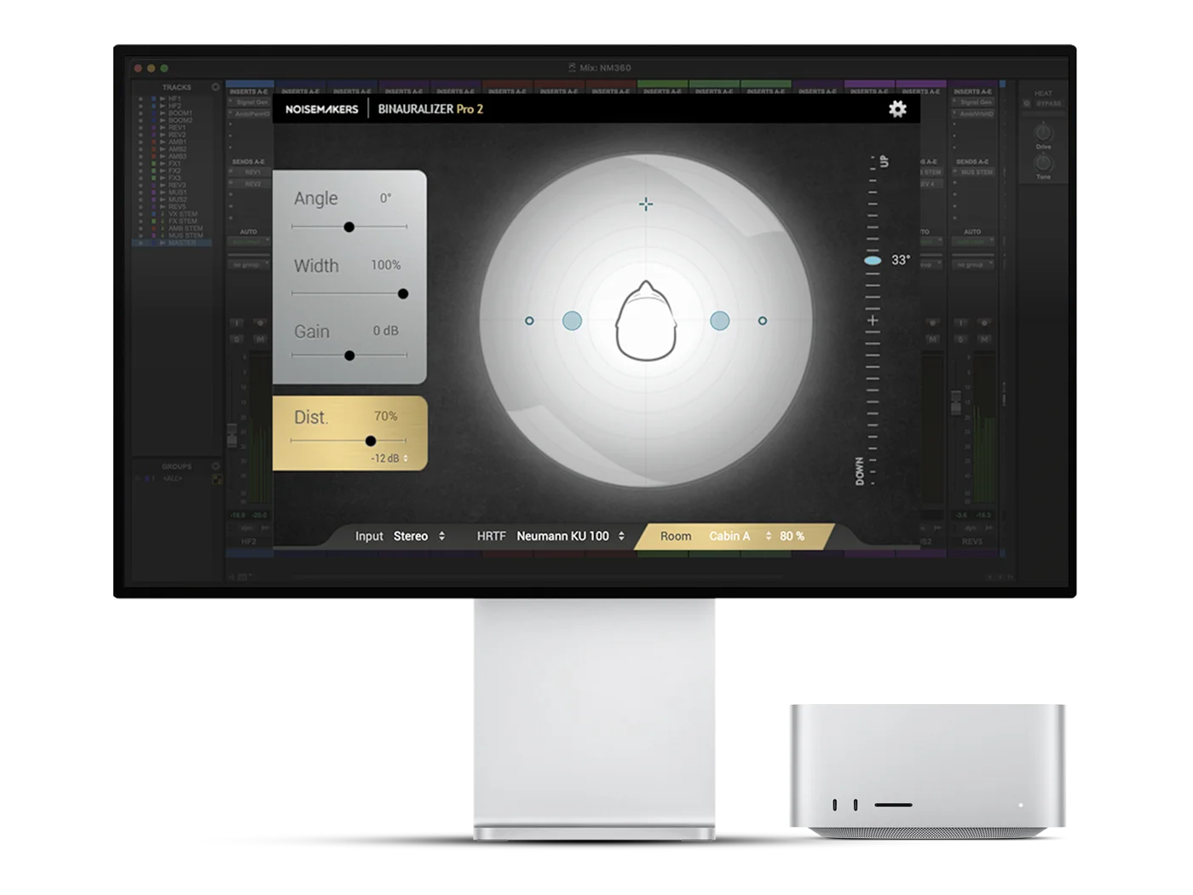Click small left outer ring marker
1193x895 pixels.
click(529, 321)
